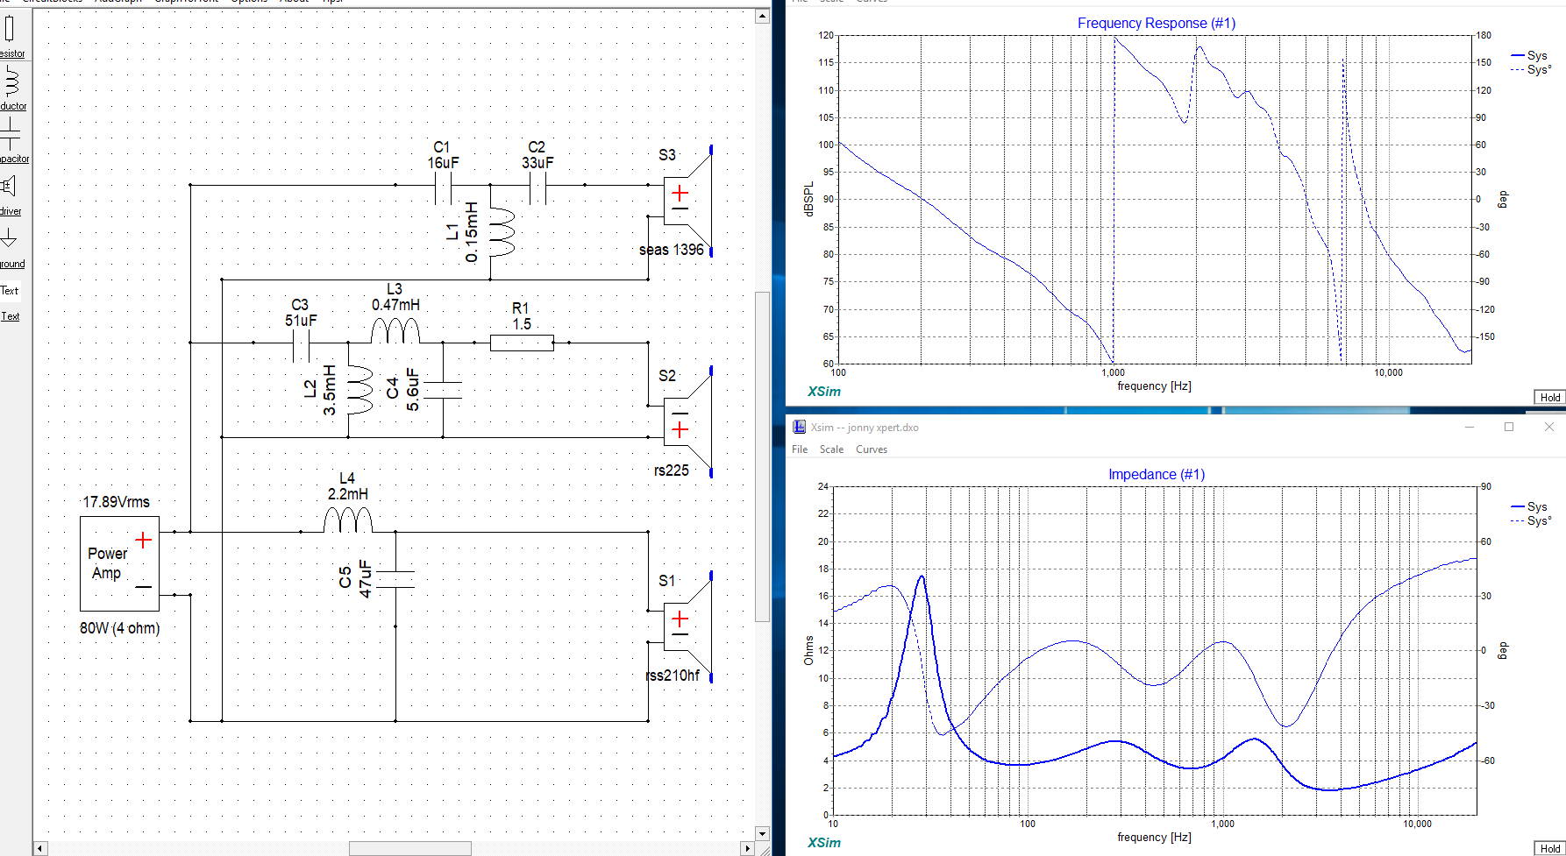Screen dimensions: 1566x856
Task: Click the schematic's vertical scrollbar down arrow
Action: pyautogui.click(x=762, y=834)
